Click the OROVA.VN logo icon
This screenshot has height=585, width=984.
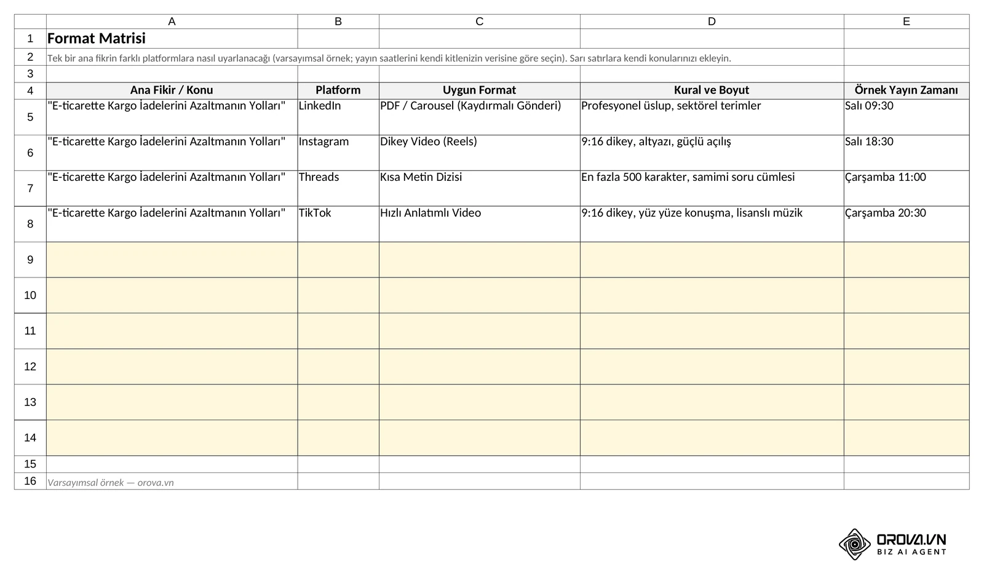coord(855,544)
